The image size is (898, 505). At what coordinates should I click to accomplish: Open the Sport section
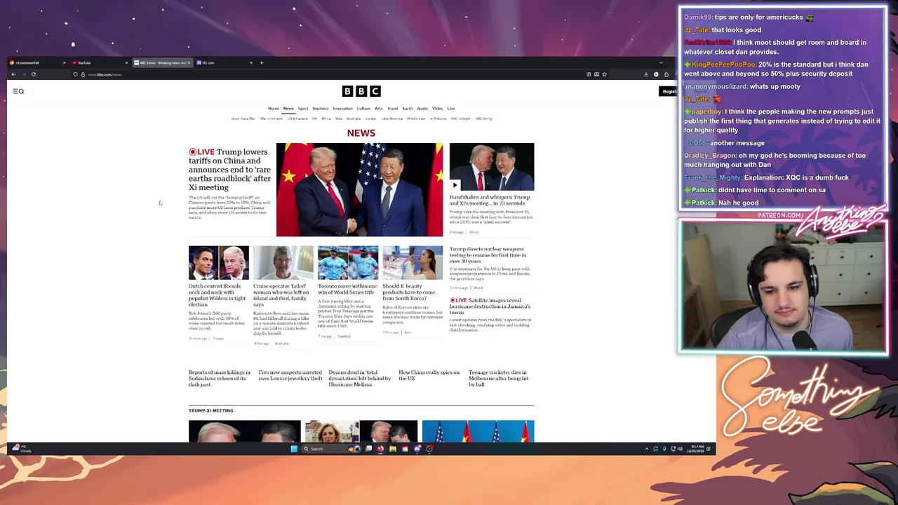click(303, 109)
